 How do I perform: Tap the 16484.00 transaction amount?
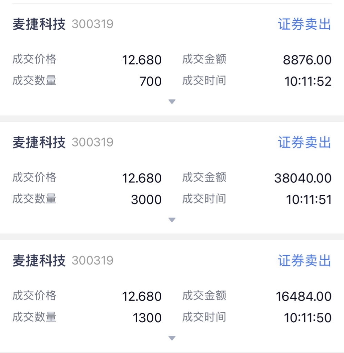tap(304, 296)
